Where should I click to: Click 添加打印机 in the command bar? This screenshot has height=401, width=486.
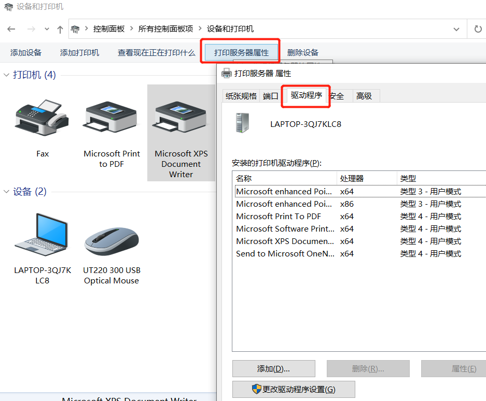80,53
